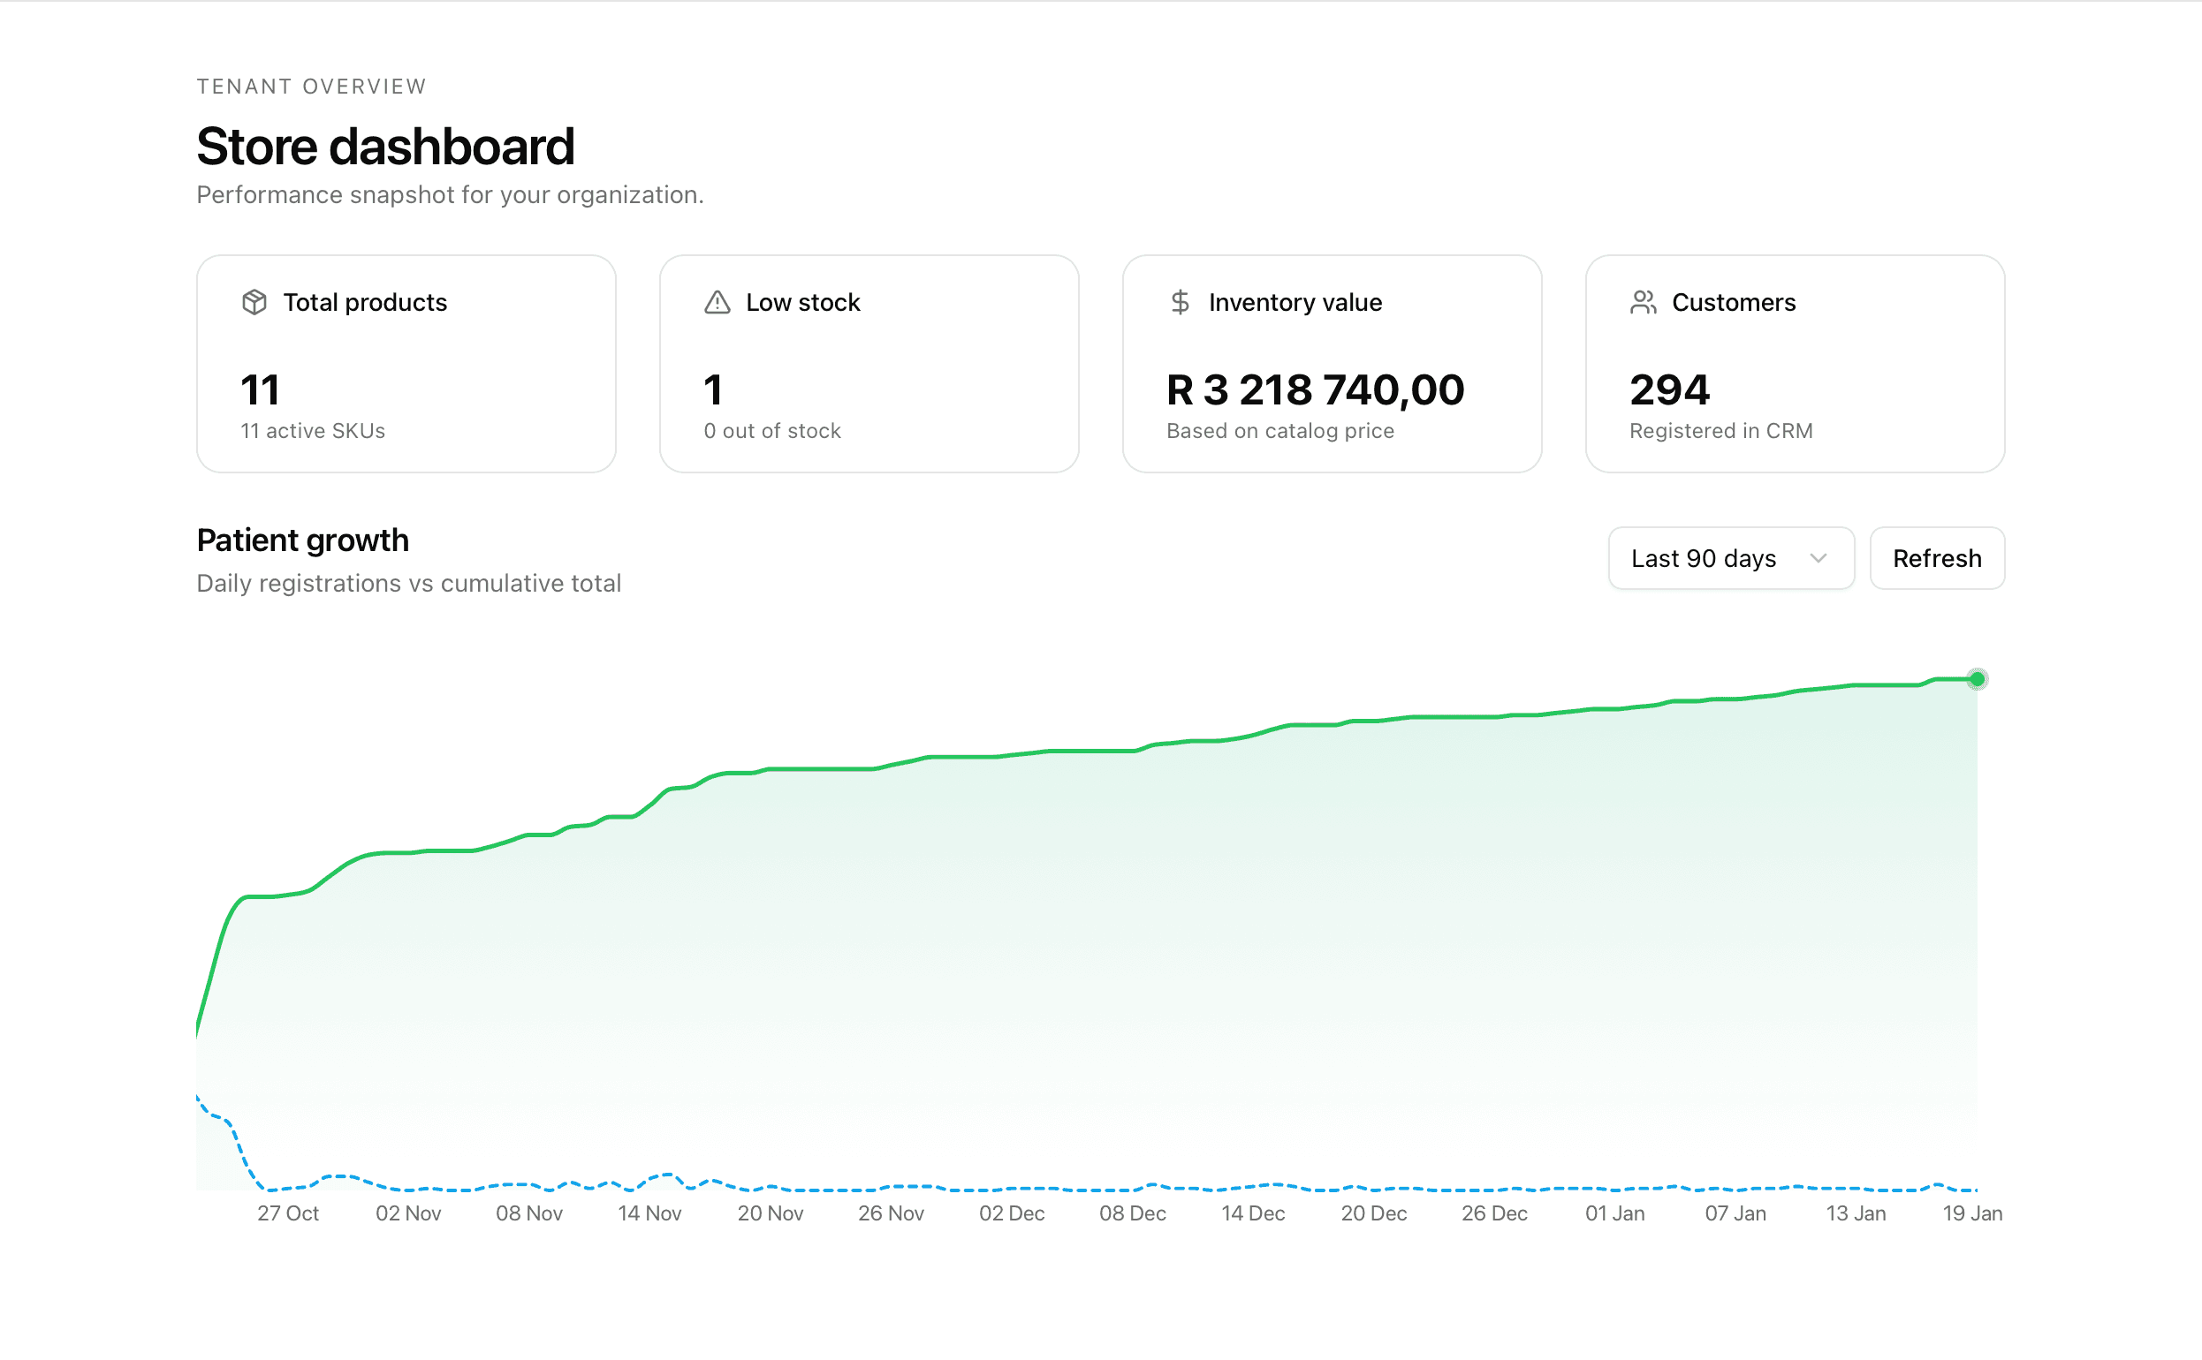
Task: Click the Refresh button
Action: (1937, 557)
